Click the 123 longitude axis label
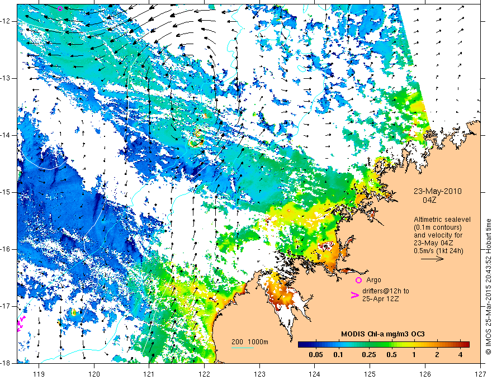The image size is (492, 380). coord(259,374)
